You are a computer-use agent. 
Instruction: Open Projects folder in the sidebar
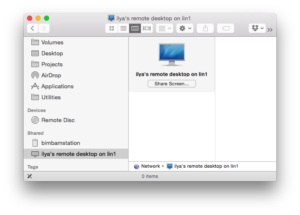click(x=76, y=64)
